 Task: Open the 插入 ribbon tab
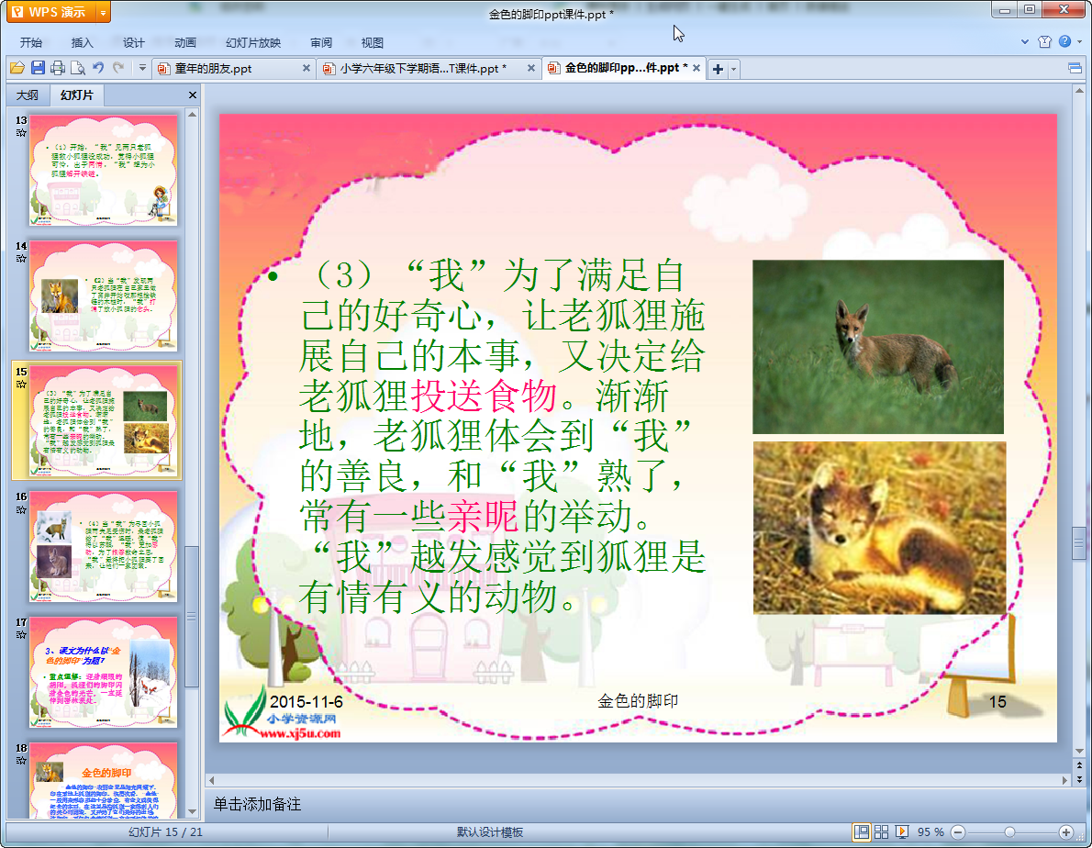tap(82, 42)
